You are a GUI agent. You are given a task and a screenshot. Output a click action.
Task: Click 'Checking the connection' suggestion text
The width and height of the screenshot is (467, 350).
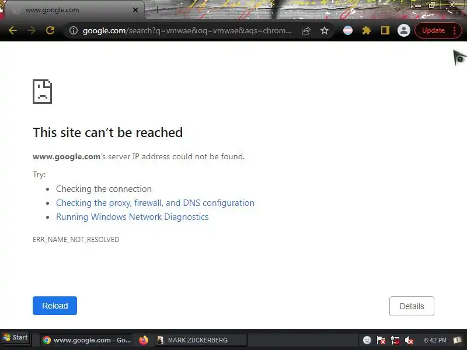(104, 189)
